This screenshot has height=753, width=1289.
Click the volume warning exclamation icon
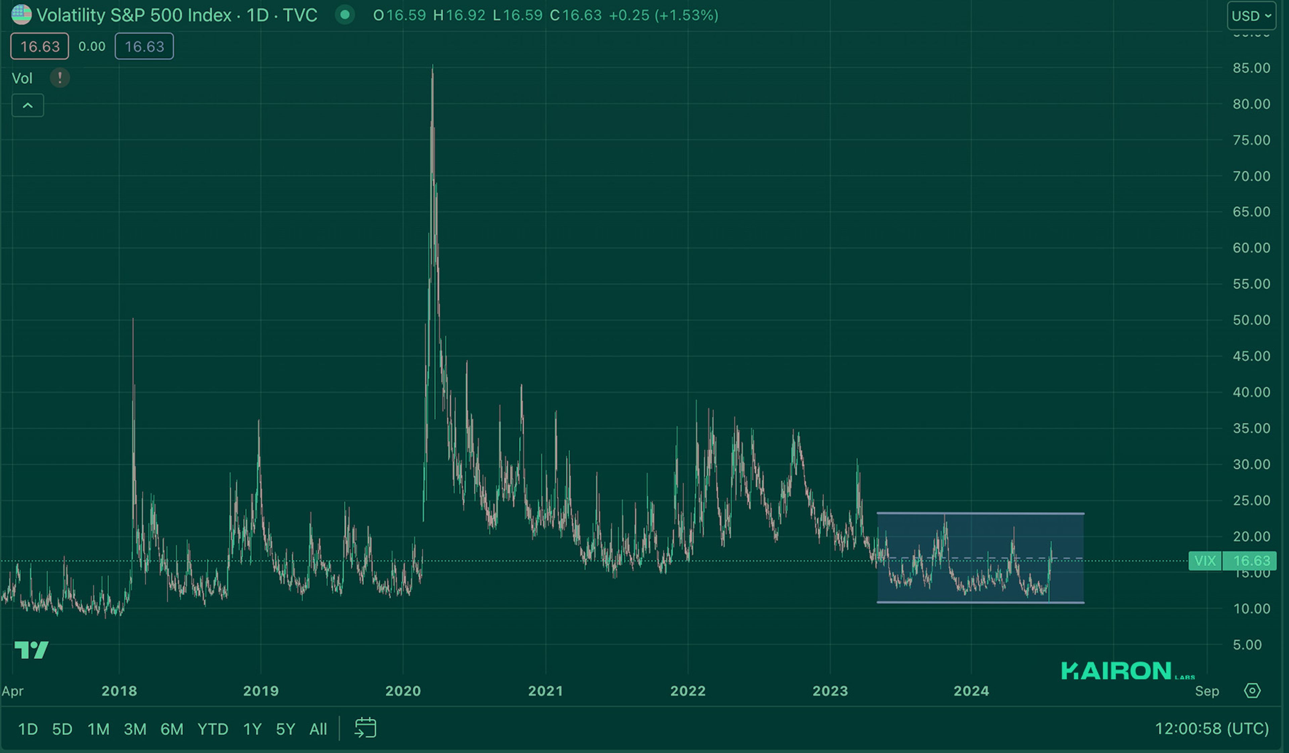coord(60,78)
